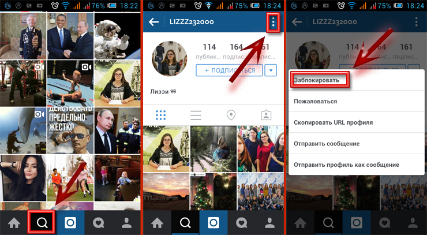Open the Christmas tree photo thumbnail in profile
427x235 pixels.
(213, 192)
